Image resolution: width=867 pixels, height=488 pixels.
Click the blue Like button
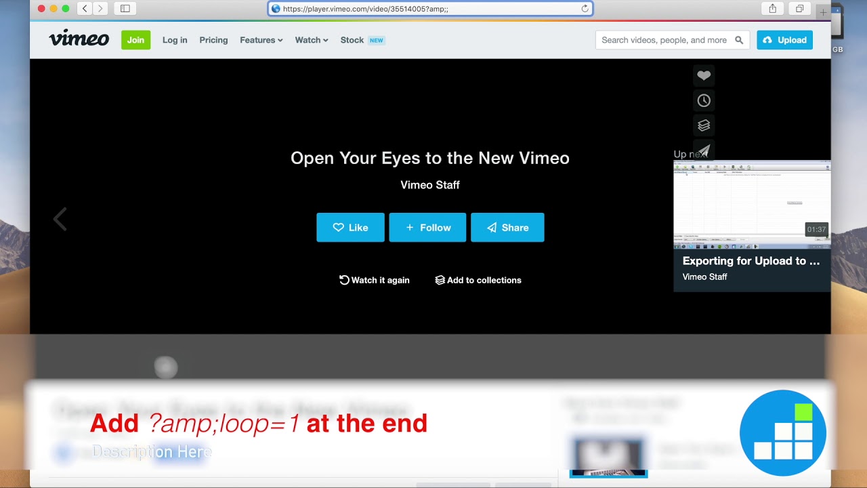tap(350, 228)
